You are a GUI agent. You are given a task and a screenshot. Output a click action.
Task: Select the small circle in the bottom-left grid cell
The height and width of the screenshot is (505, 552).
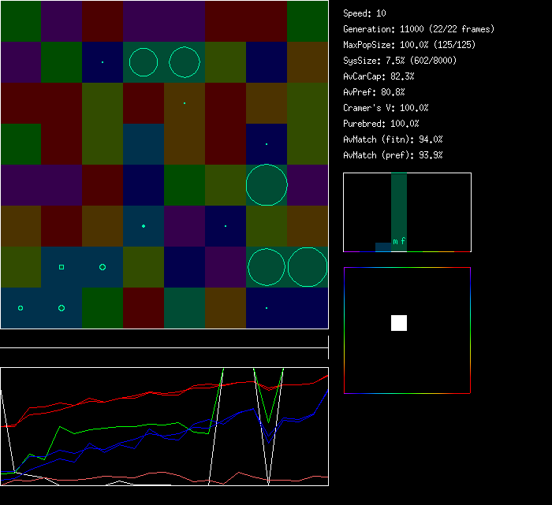[21, 308]
